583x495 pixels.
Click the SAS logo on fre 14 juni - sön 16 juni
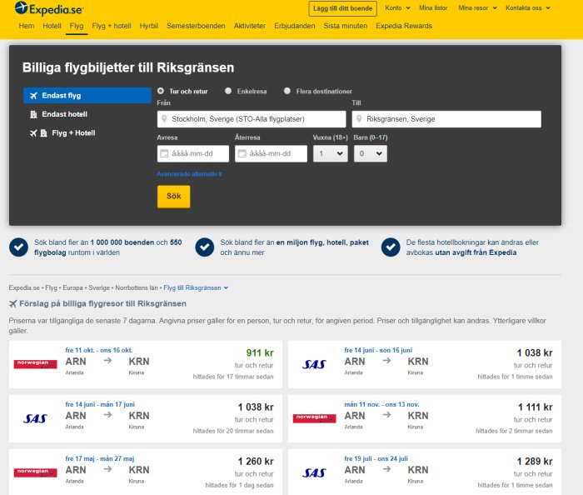click(314, 364)
